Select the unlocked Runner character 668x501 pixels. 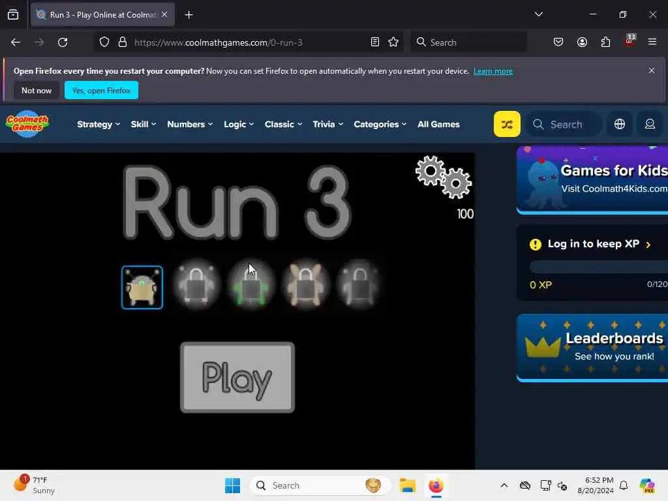(142, 287)
